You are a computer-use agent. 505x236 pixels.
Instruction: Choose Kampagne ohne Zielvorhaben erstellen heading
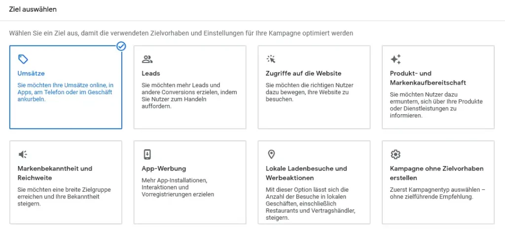[437, 173]
